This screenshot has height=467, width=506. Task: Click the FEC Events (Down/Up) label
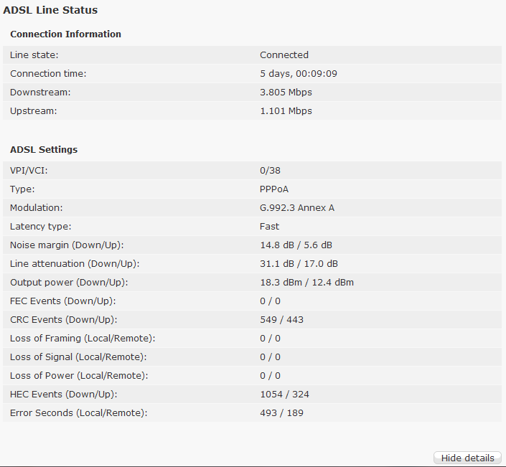63,301
